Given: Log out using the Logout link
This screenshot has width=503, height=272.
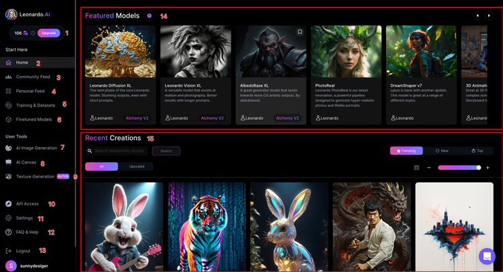Looking at the screenshot, I should pyautogui.click(x=23, y=251).
